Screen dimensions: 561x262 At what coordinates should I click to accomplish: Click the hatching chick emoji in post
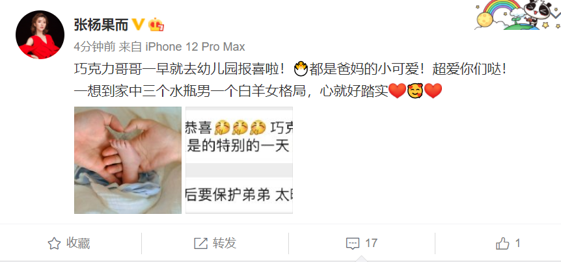pos(301,69)
